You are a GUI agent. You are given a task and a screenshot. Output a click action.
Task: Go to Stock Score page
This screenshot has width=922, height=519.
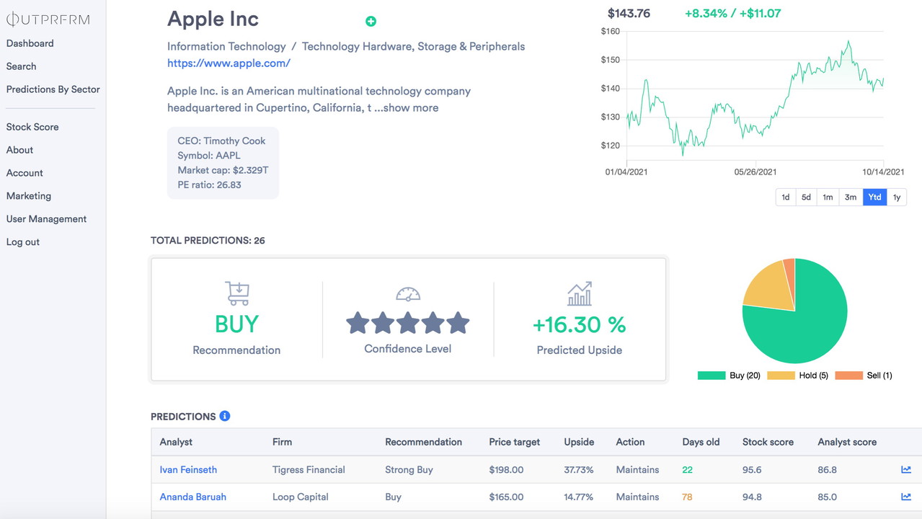(x=32, y=127)
